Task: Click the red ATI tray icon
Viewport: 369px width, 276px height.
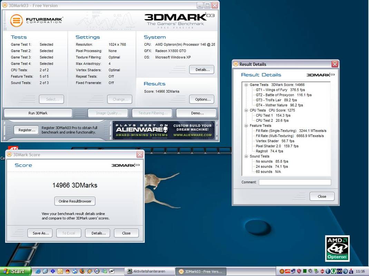Action: pyautogui.click(x=288, y=271)
